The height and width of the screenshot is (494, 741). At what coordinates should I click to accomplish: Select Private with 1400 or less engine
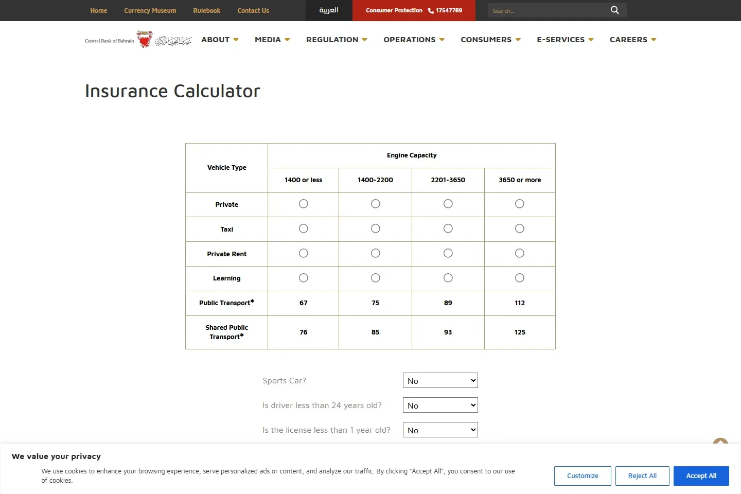[x=304, y=204]
